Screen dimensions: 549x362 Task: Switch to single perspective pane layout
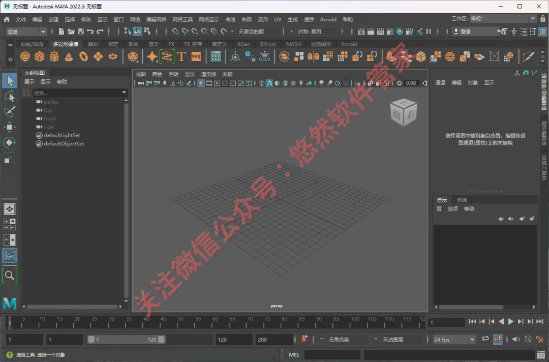10,209
